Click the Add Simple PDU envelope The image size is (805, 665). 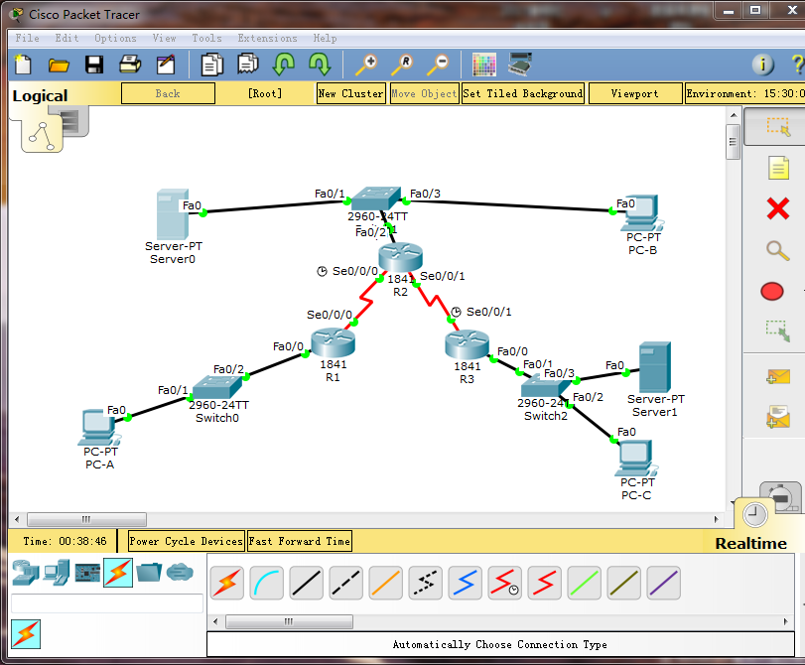click(x=778, y=377)
